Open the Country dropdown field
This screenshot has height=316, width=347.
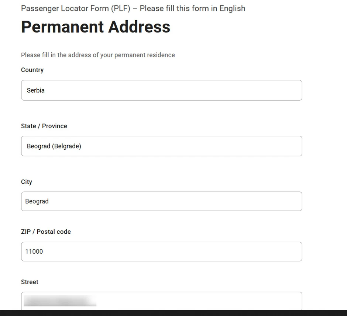click(161, 90)
